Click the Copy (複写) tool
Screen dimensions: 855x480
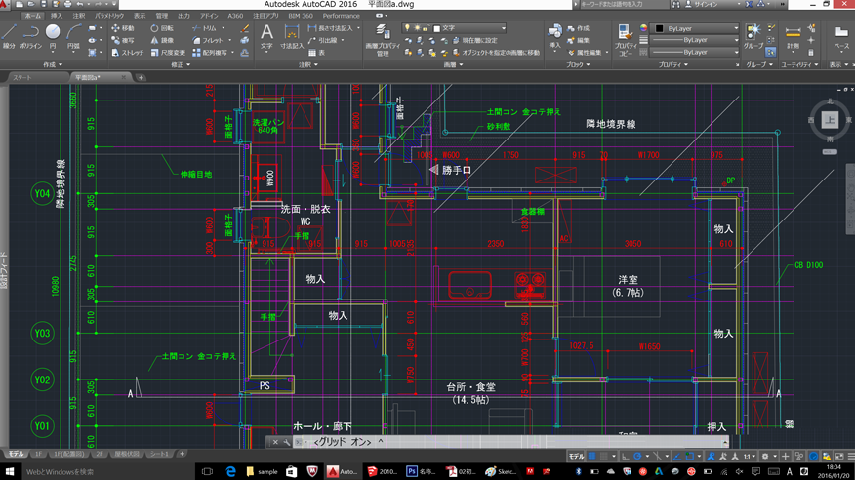[x=123, y=40]
